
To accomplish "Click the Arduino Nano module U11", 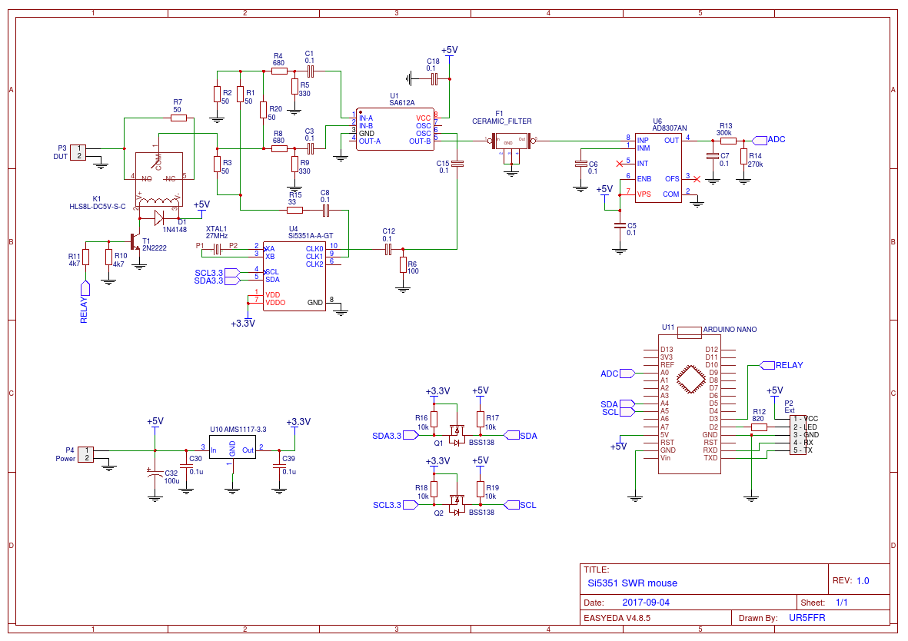I will [689, 403].
